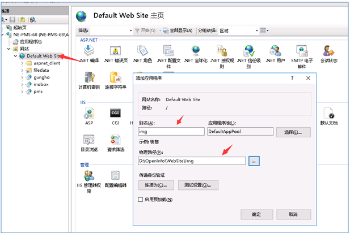Click into the 别名 alias text field
This screenshot has width=350, height=234.
click(x=171, y=131)
